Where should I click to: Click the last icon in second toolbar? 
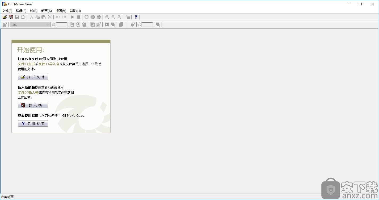[x=158, y=24]
